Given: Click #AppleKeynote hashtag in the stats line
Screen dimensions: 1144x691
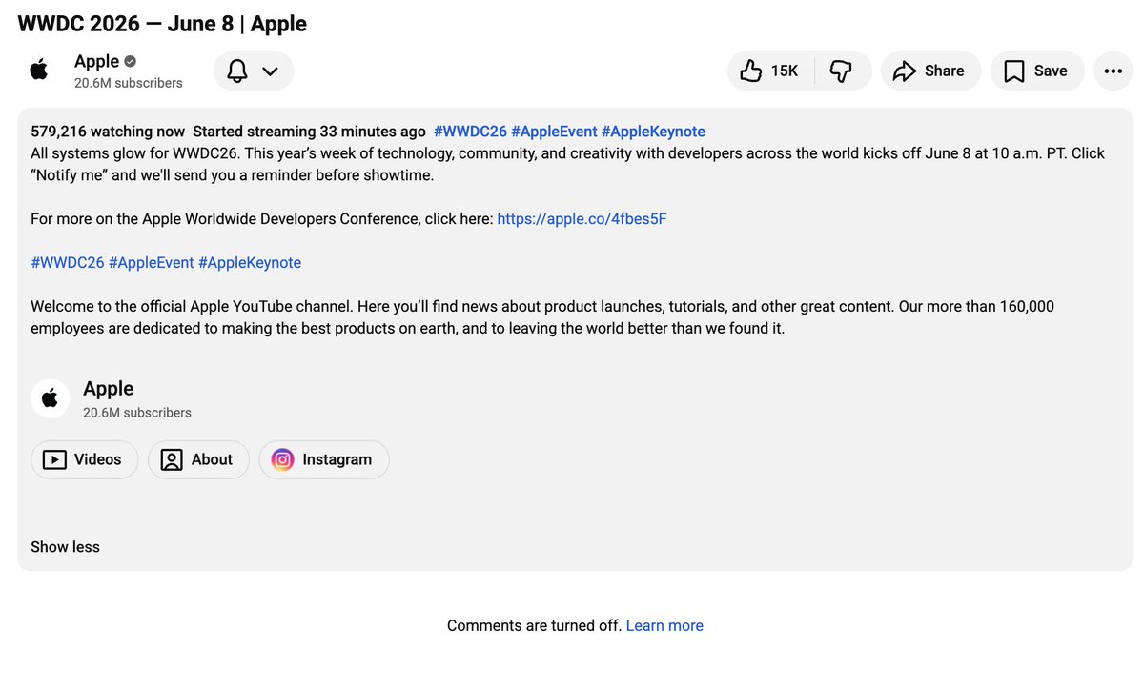Looking at the screenshot, I should [x=653, y=132].
